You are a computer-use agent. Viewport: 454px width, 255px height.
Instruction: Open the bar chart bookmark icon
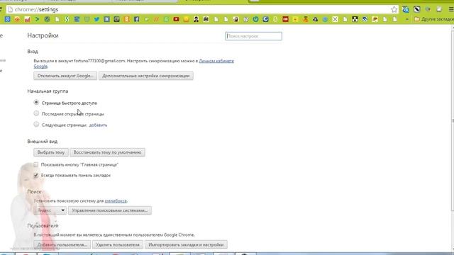tap(27, 19)
